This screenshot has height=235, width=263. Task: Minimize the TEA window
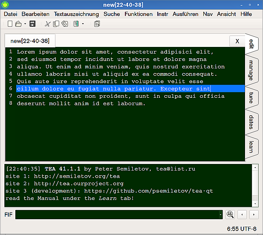(x=242, y=5)
